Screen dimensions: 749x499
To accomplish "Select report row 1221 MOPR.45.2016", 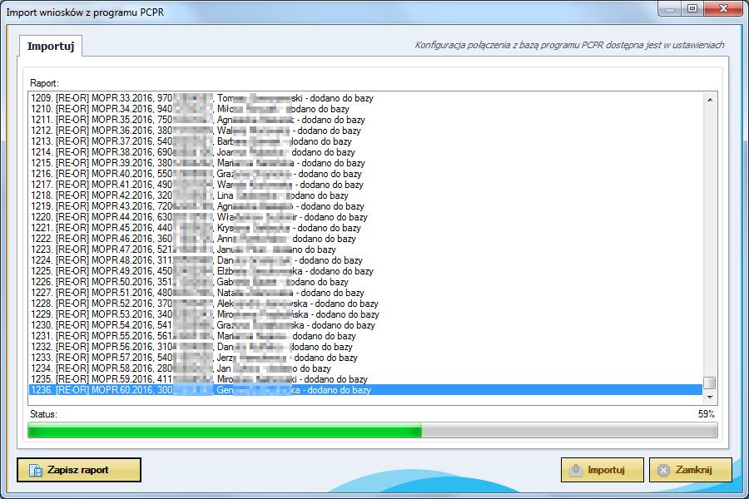I will click(x=365, y=228).
